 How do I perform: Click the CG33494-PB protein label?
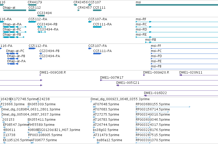pyautogui.click(x=49, y=51)
